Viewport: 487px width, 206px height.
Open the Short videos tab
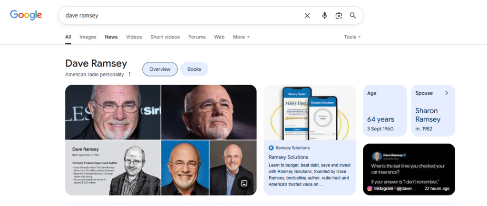pyautogui.click(x=165, y=37)
